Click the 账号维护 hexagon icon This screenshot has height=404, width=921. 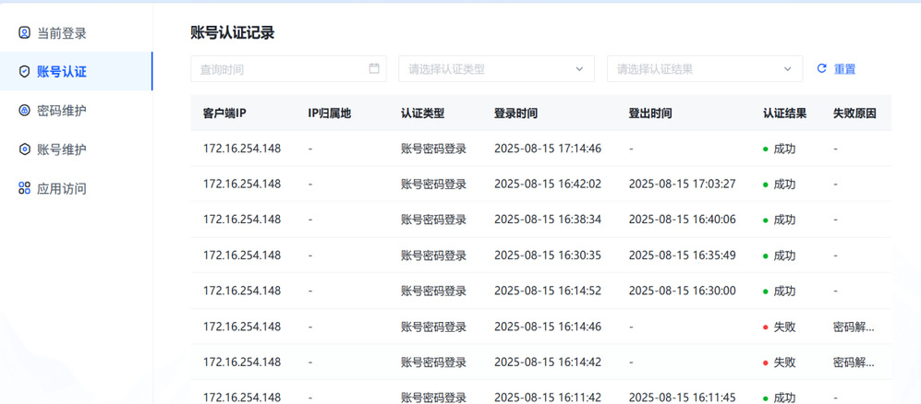tap(24, 149)
